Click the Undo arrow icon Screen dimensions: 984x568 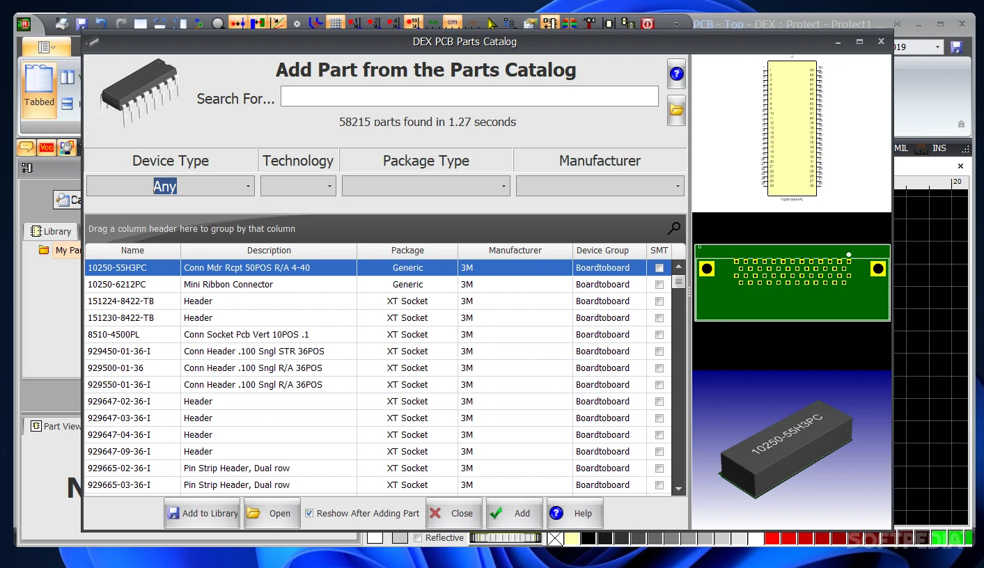[101, 23]
